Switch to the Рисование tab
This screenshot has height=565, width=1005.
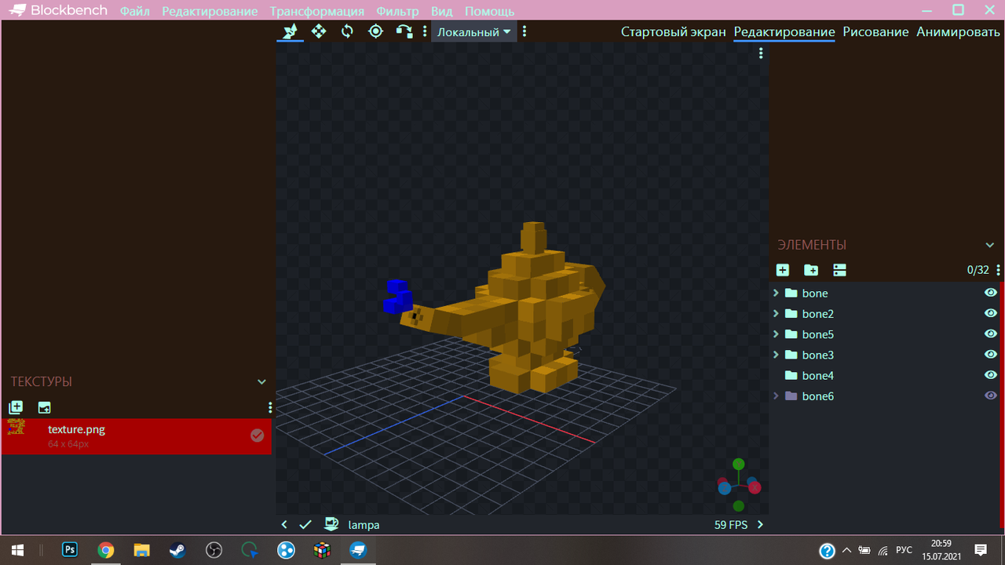[875, 32]
